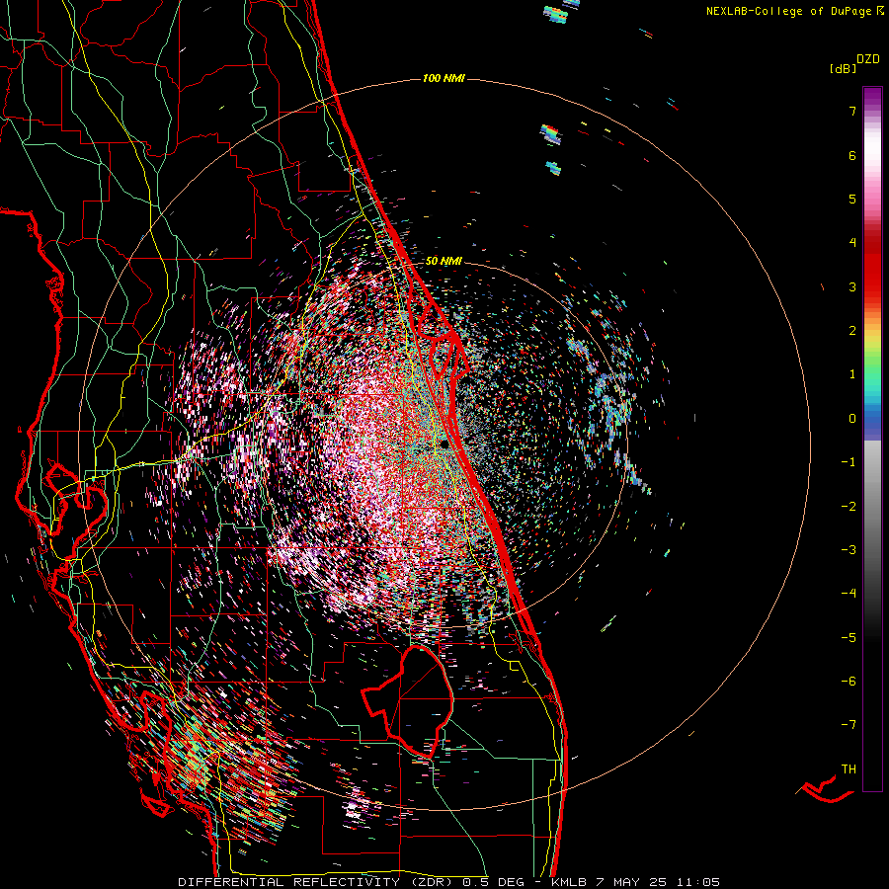This screenshot has width=889, height=889.
Task: Click the colorbar tick value 5
Action: [852, 199]
